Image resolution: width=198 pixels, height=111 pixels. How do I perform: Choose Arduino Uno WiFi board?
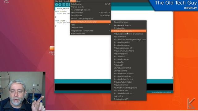tap(129, 99)
